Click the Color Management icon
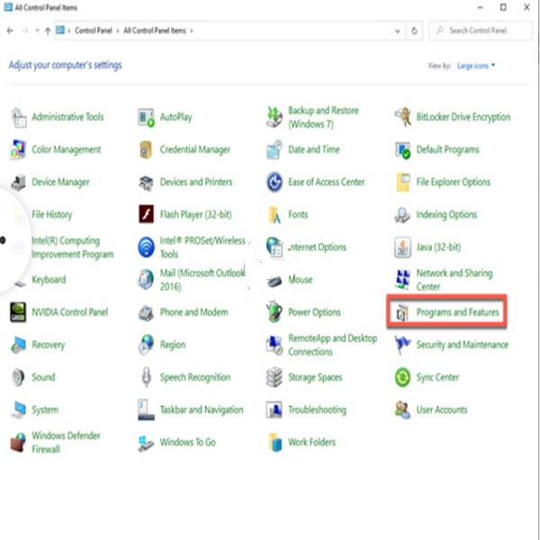The width and height of the screenshot is (540, 540). coord(18,149)
